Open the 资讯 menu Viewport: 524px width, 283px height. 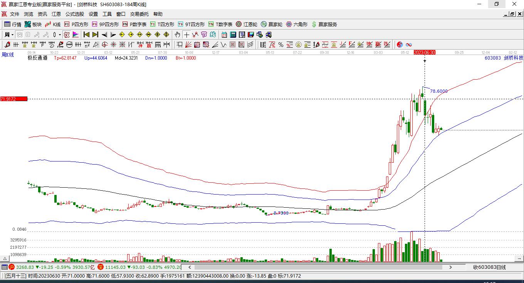42,14
